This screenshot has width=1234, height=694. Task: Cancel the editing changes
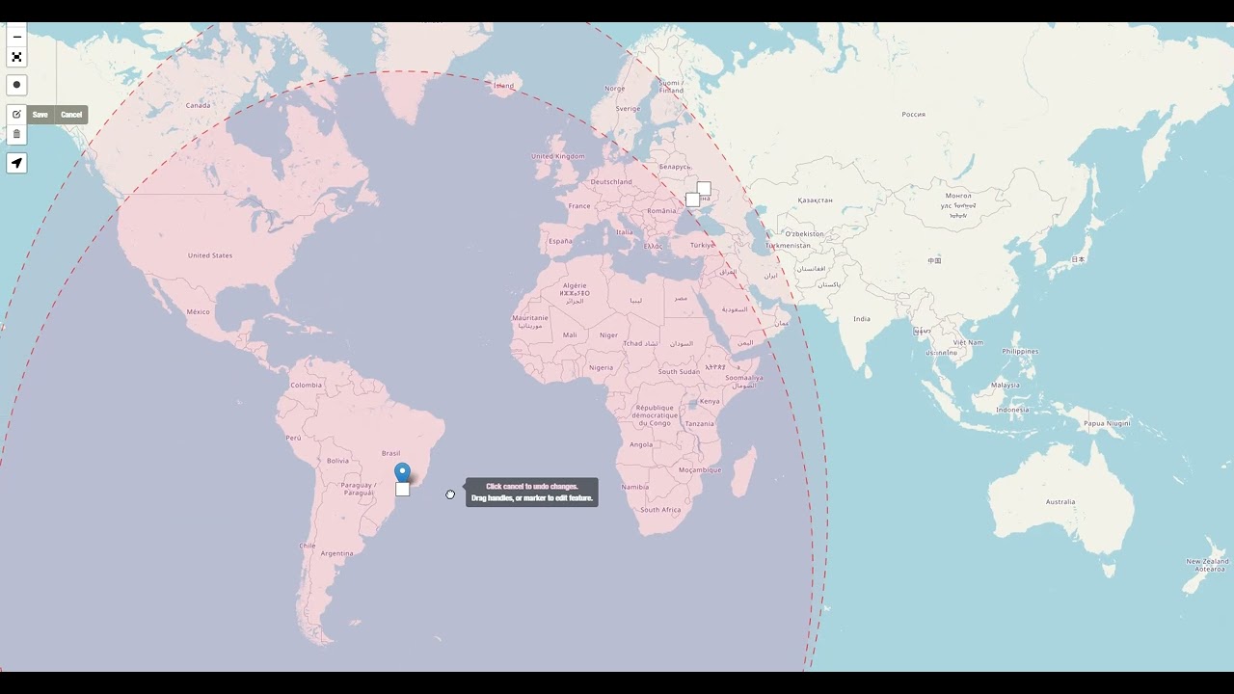(71, 115)
